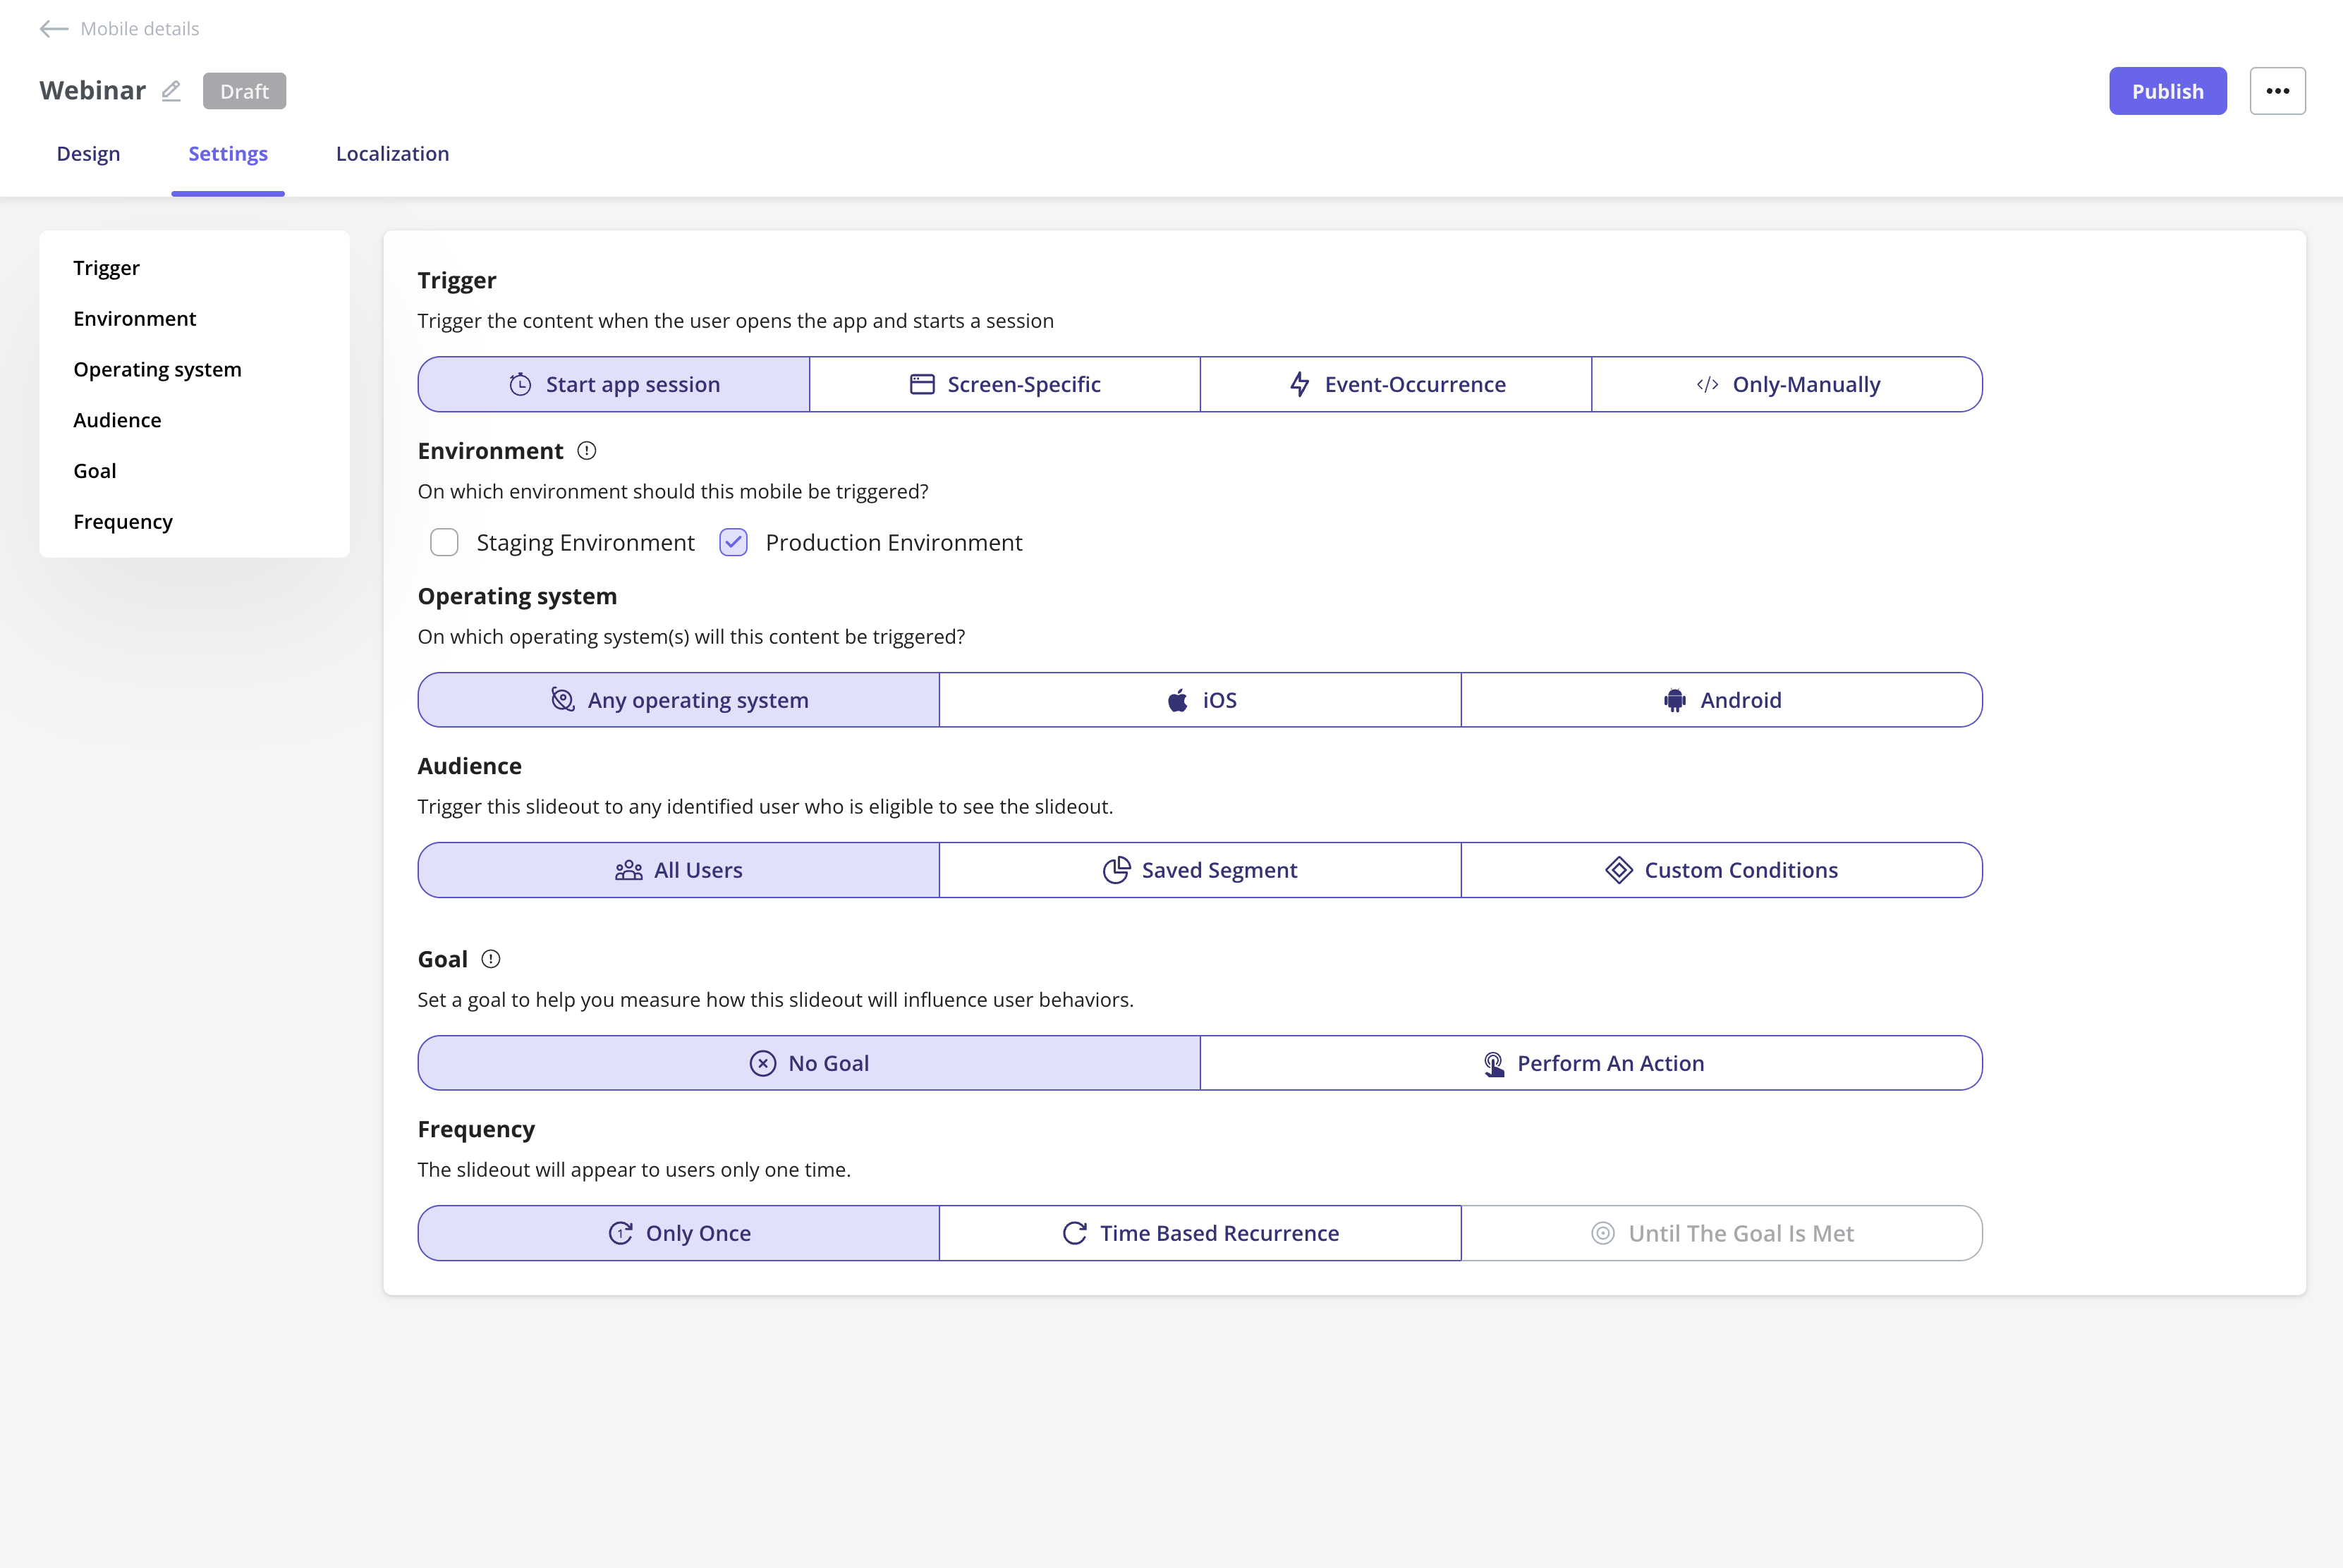
Task: Open the Localization tab
Action: coord(392,153)
